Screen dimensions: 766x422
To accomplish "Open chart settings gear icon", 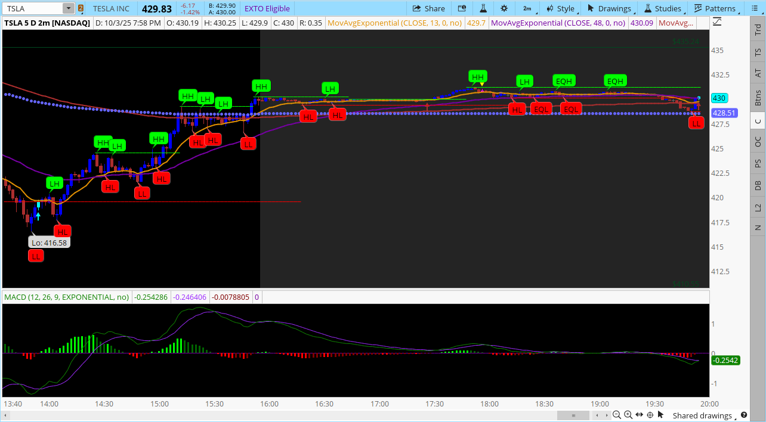I will tap(504, 8).
